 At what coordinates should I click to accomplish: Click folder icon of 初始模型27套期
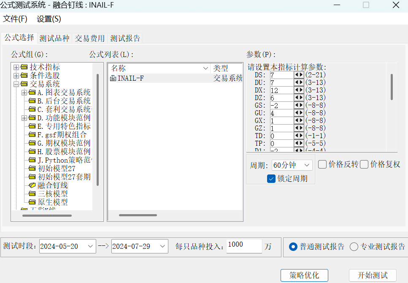click(32, 177)
